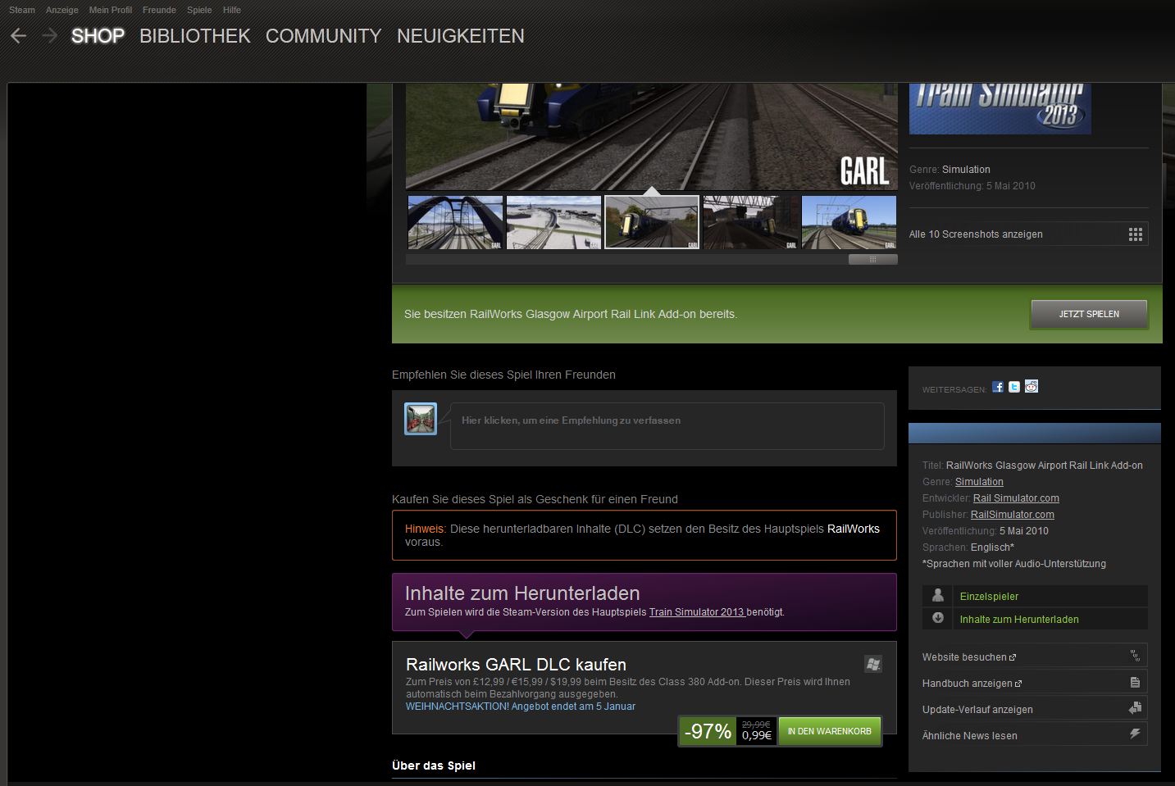Click the large GARL screenshot image

point(652,136)
